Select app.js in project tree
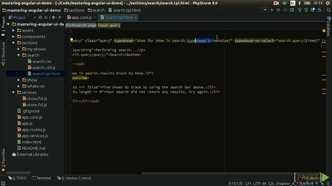332x186 pixels. [x=25, y=123]
